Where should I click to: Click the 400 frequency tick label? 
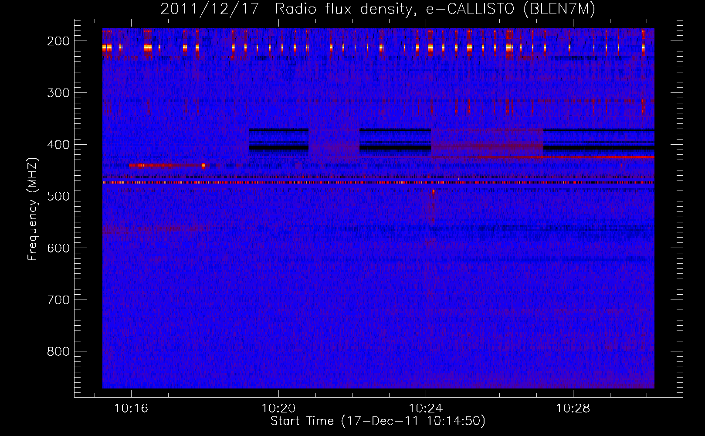pyautogui.click(x=58, y=145)
